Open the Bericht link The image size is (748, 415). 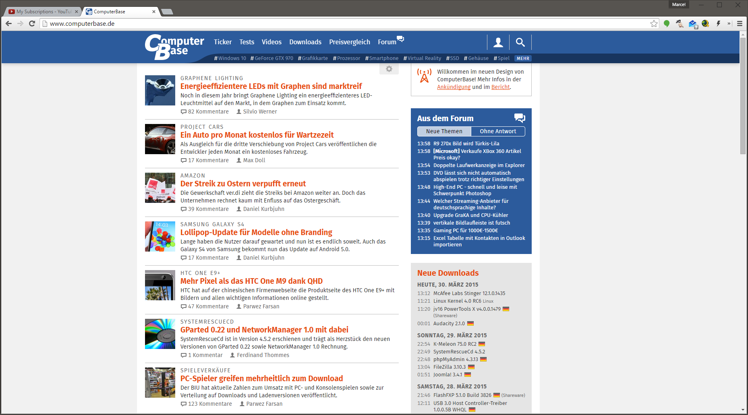(500, 87)
